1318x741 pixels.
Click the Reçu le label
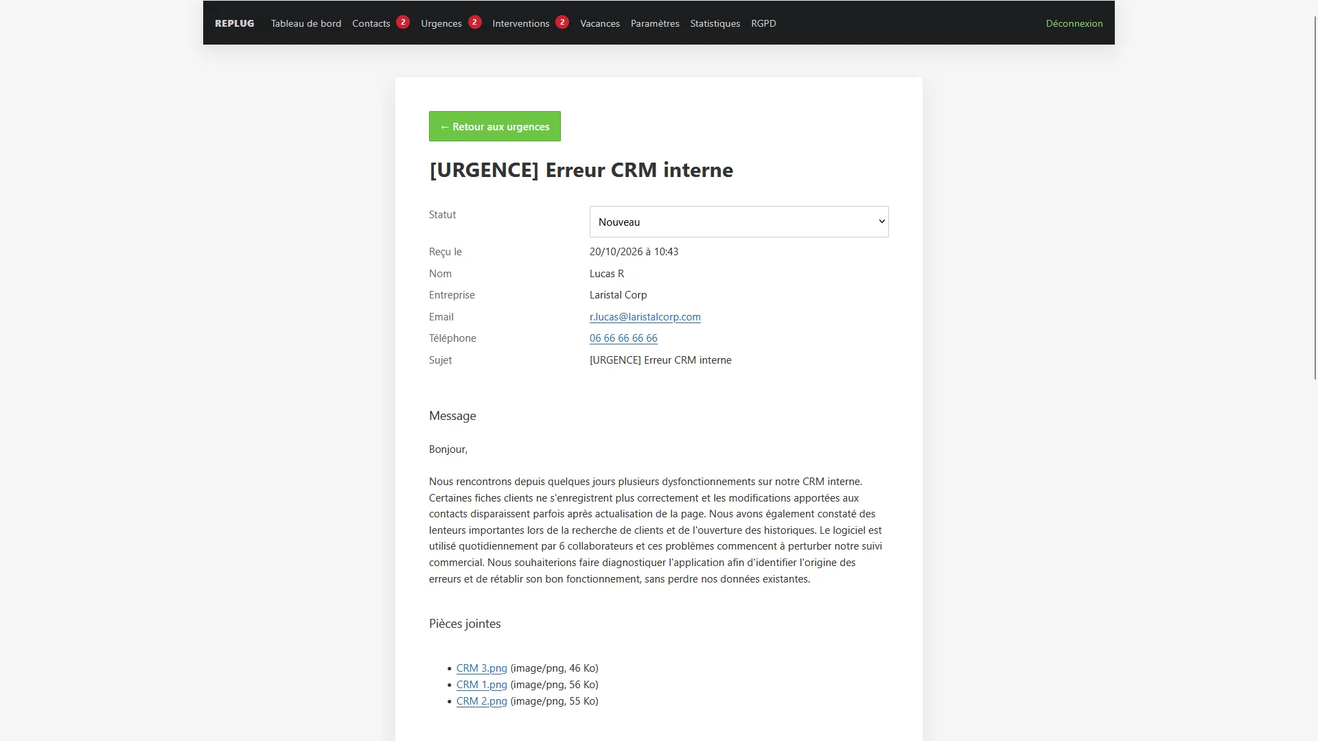(445, 252)
